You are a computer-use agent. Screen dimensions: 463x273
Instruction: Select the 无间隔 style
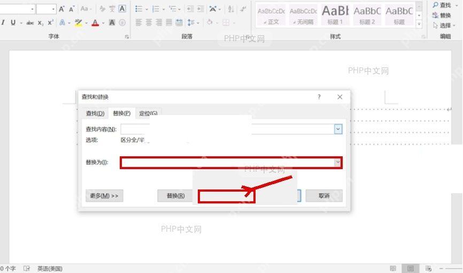(303, 15)
